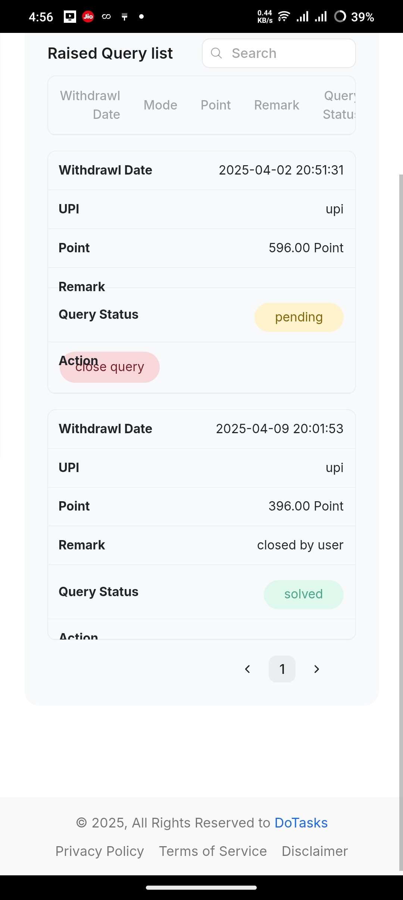Open the Terms of Service link
This screenshot has width=403, height=900.
[213, 851]
